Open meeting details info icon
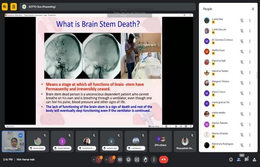The width and height of the screenshot is (260, 167). 231,160
